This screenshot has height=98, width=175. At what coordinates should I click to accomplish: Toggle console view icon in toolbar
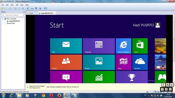coord(45,8)
